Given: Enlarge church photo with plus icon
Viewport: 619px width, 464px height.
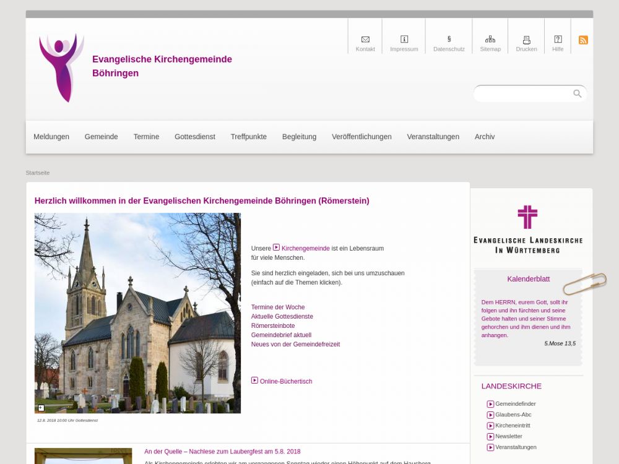Looking at the screenshot, I should (41, 408).
